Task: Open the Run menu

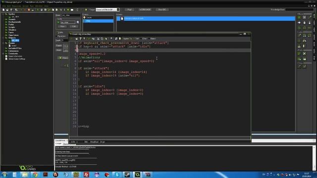Action: [32, 6]
